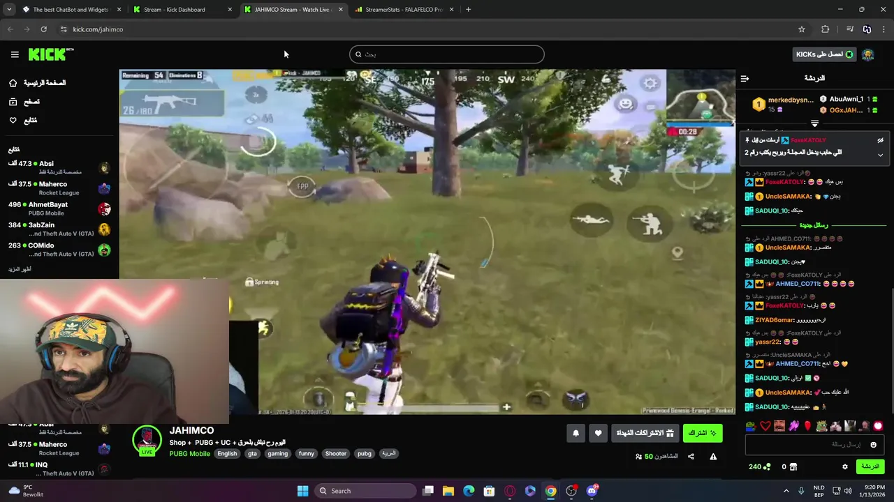Report the stream with warning icon

click(x=713, y=457)
